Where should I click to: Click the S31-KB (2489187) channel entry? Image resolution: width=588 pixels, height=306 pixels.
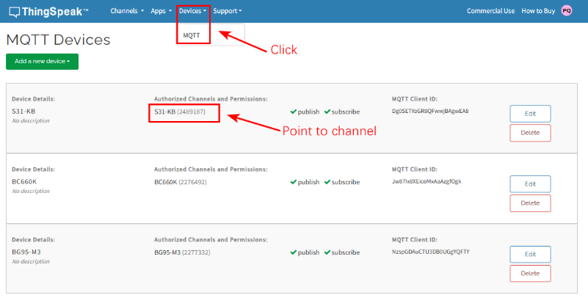(180, 112)
